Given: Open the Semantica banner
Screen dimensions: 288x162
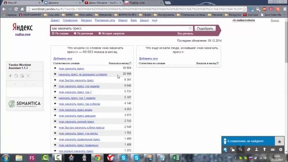Looking at the screenshot, I should (x=25, y=104).
